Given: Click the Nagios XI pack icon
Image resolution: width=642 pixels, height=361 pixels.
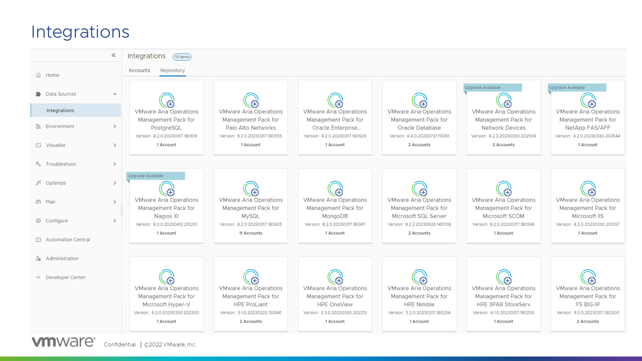Looking at the screenshot, I should click(167, 189).
